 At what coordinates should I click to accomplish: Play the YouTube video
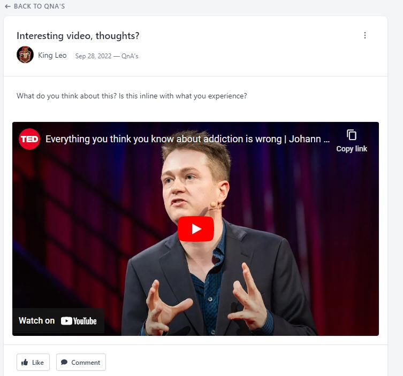pyautogui.click(x=196, y=229)
